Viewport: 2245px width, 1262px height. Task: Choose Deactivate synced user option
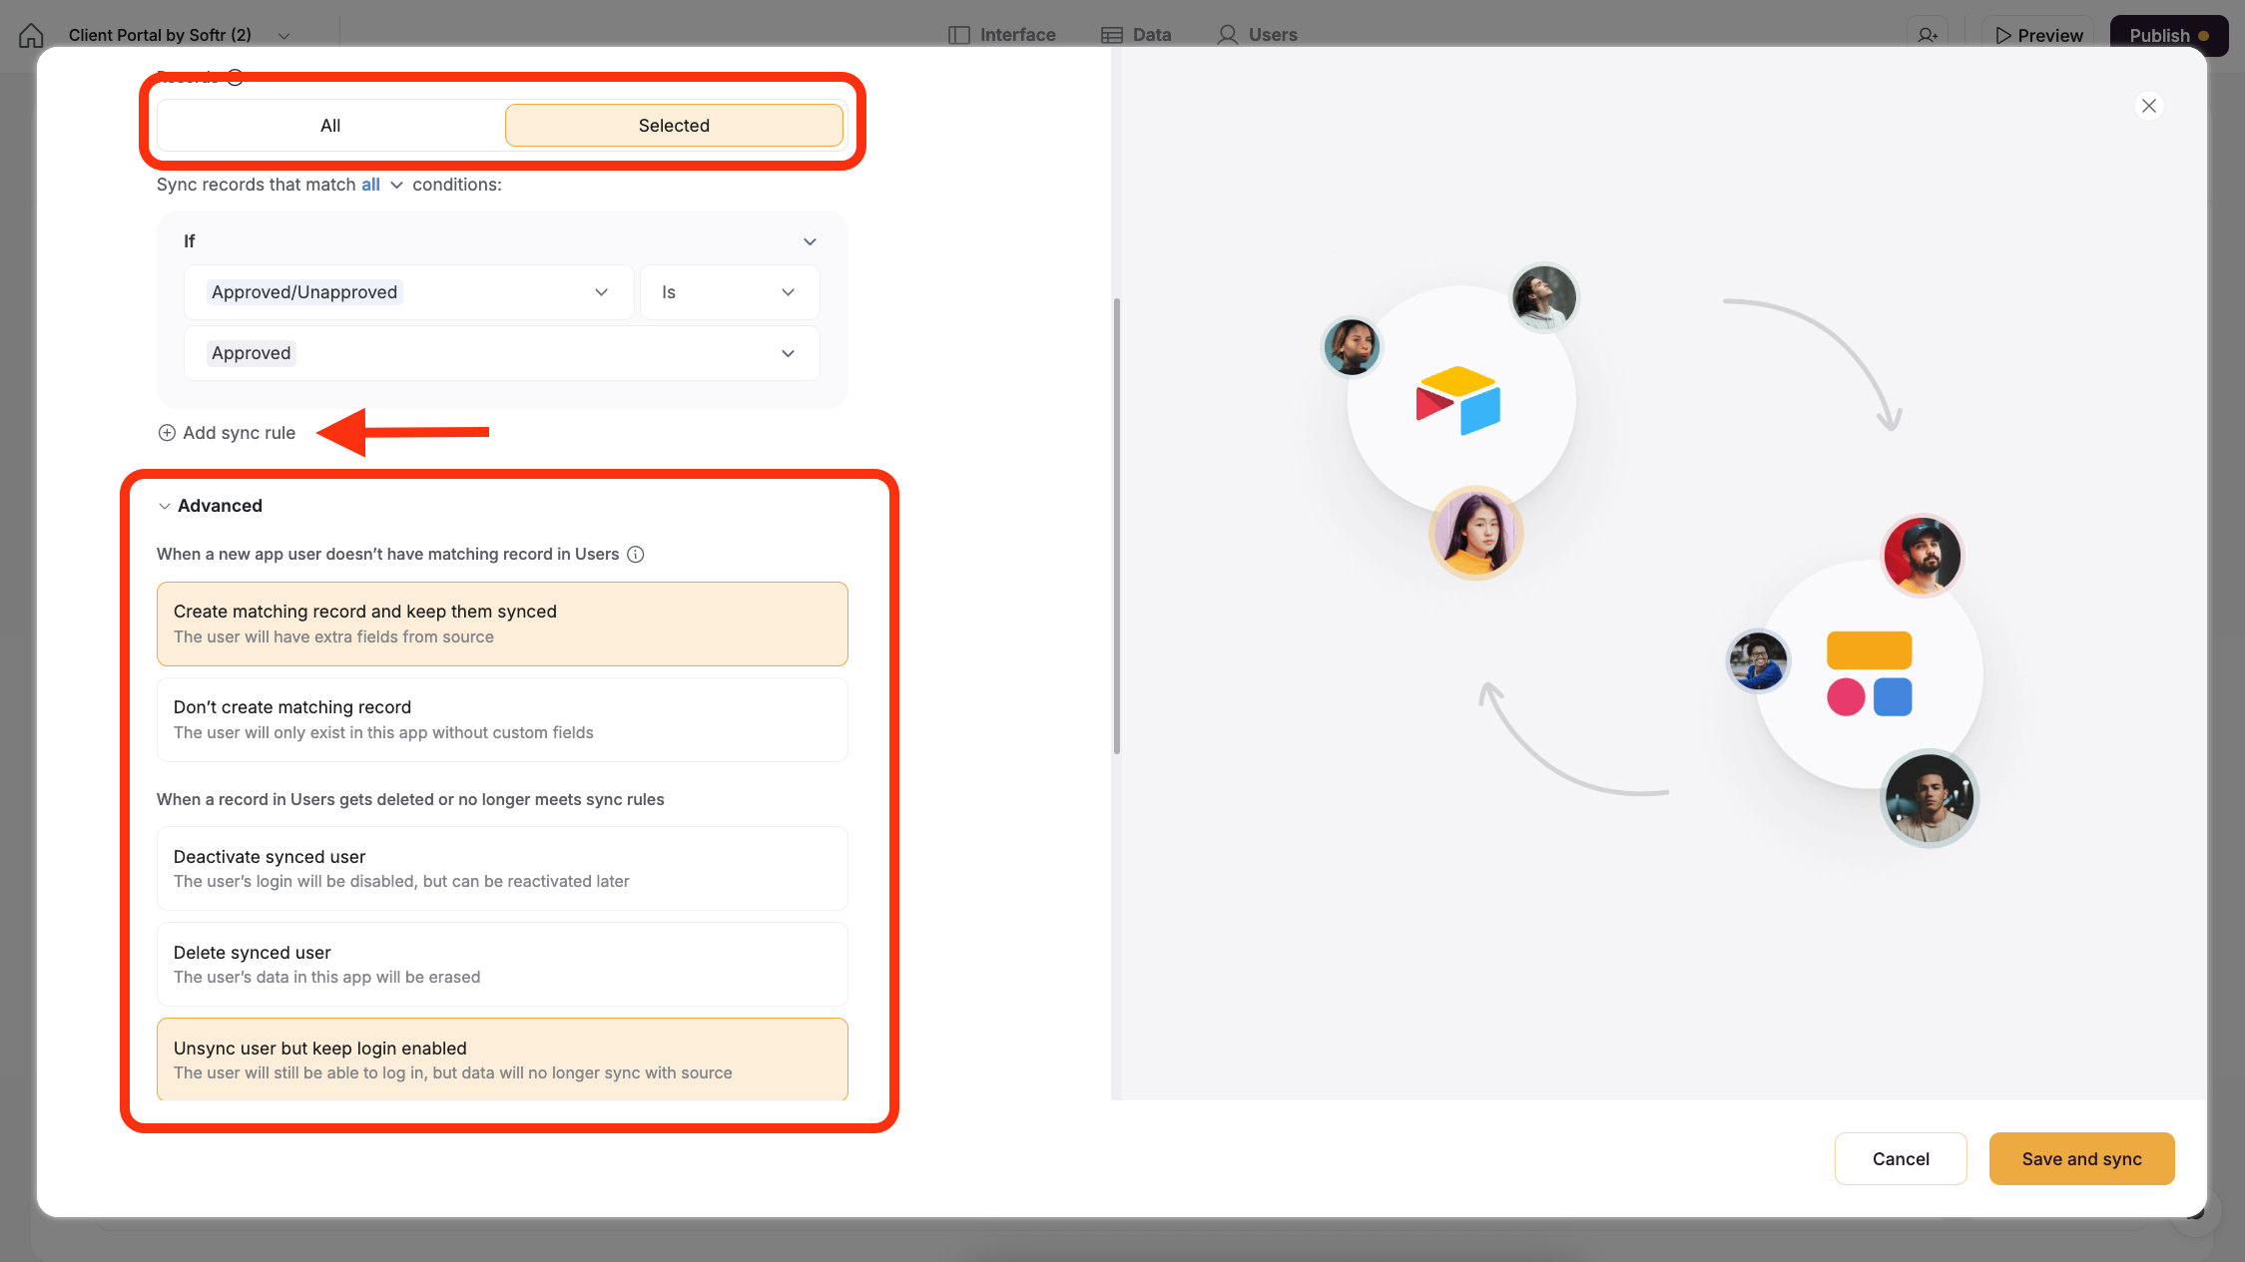[502, 868]
